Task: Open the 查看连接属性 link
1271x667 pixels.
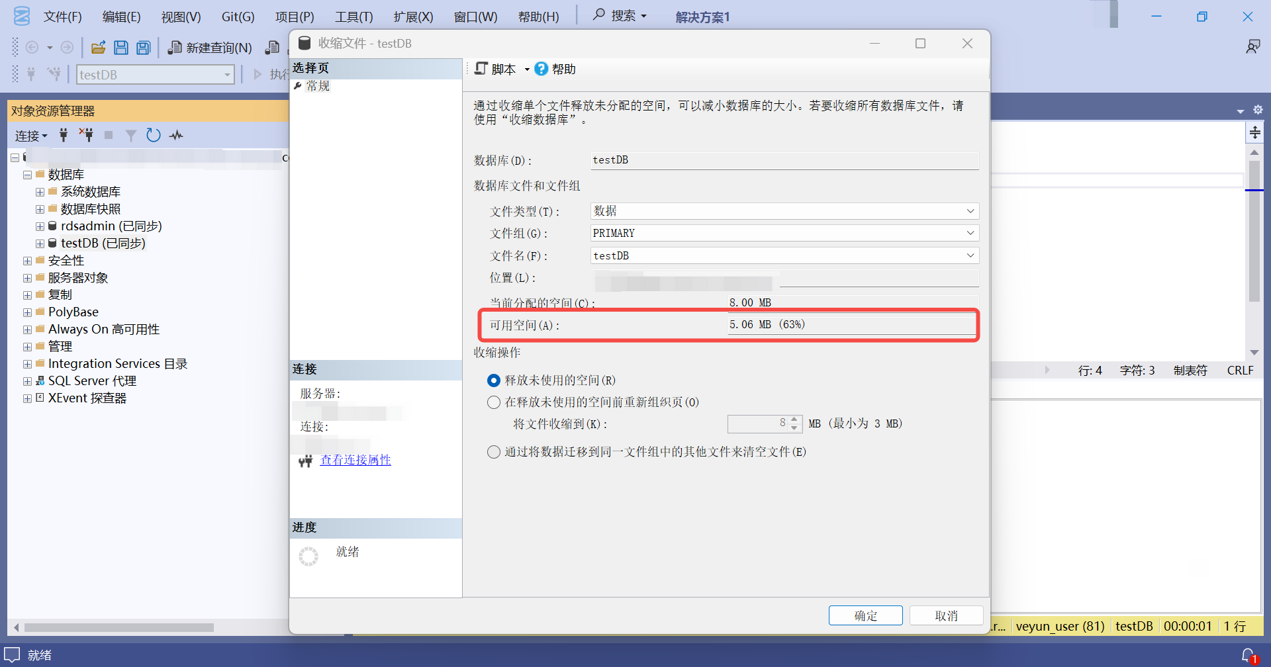Action: point(355,460)
